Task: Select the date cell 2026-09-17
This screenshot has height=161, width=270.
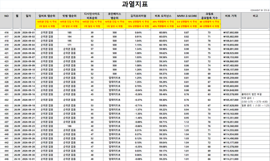Action: click(x=29, y=100)
